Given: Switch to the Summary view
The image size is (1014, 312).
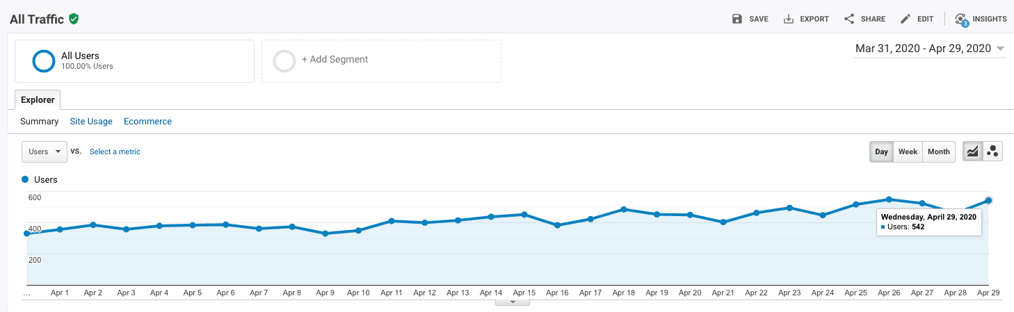Looking at the screenshot, I should [40, 121].
